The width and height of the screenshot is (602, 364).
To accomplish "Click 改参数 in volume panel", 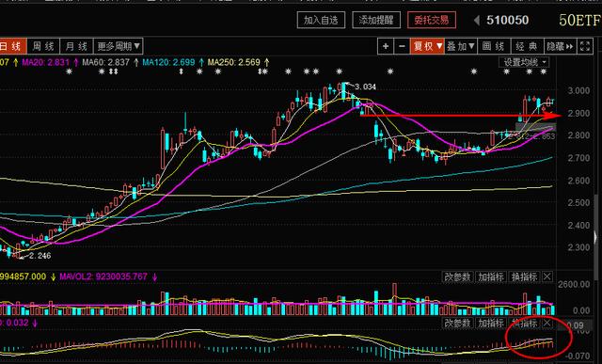I will point(458,277).
